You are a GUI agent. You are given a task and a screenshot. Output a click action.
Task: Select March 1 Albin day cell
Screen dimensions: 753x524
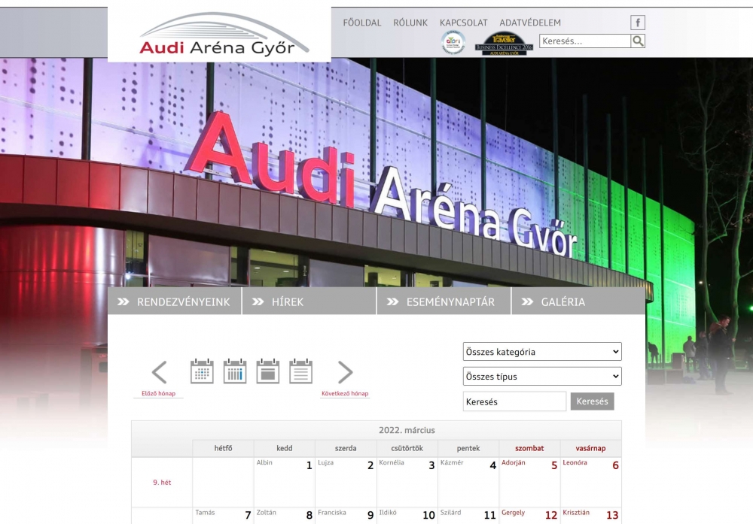point(285,482)
